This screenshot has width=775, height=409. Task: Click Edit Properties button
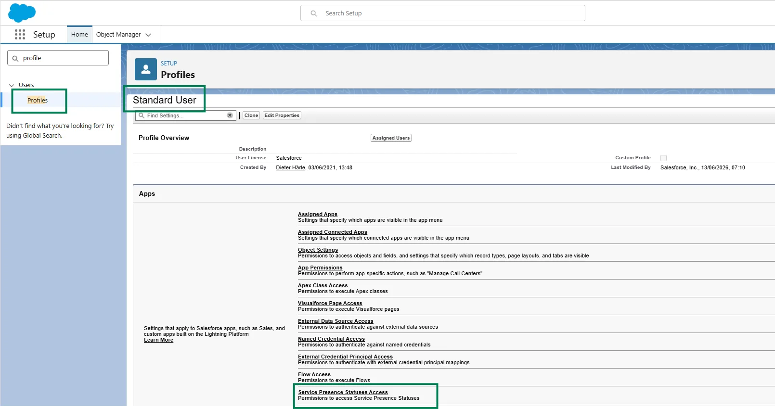pos(282,115)
